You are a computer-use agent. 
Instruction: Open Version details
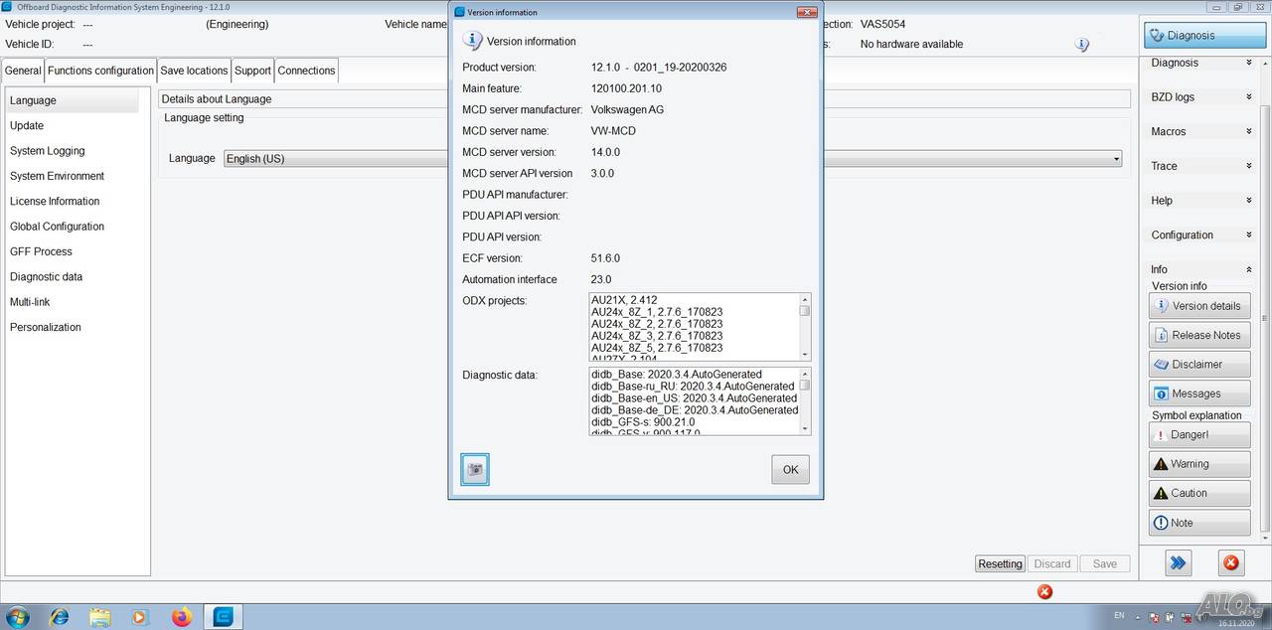(1199, 306)
